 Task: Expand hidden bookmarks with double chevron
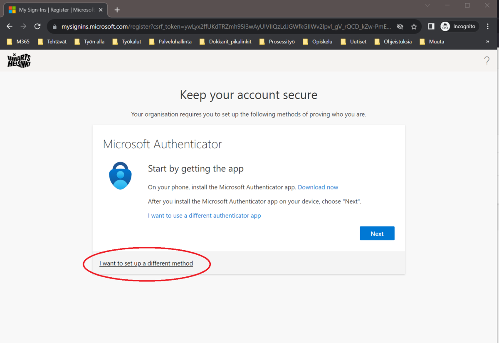[487, 42]
